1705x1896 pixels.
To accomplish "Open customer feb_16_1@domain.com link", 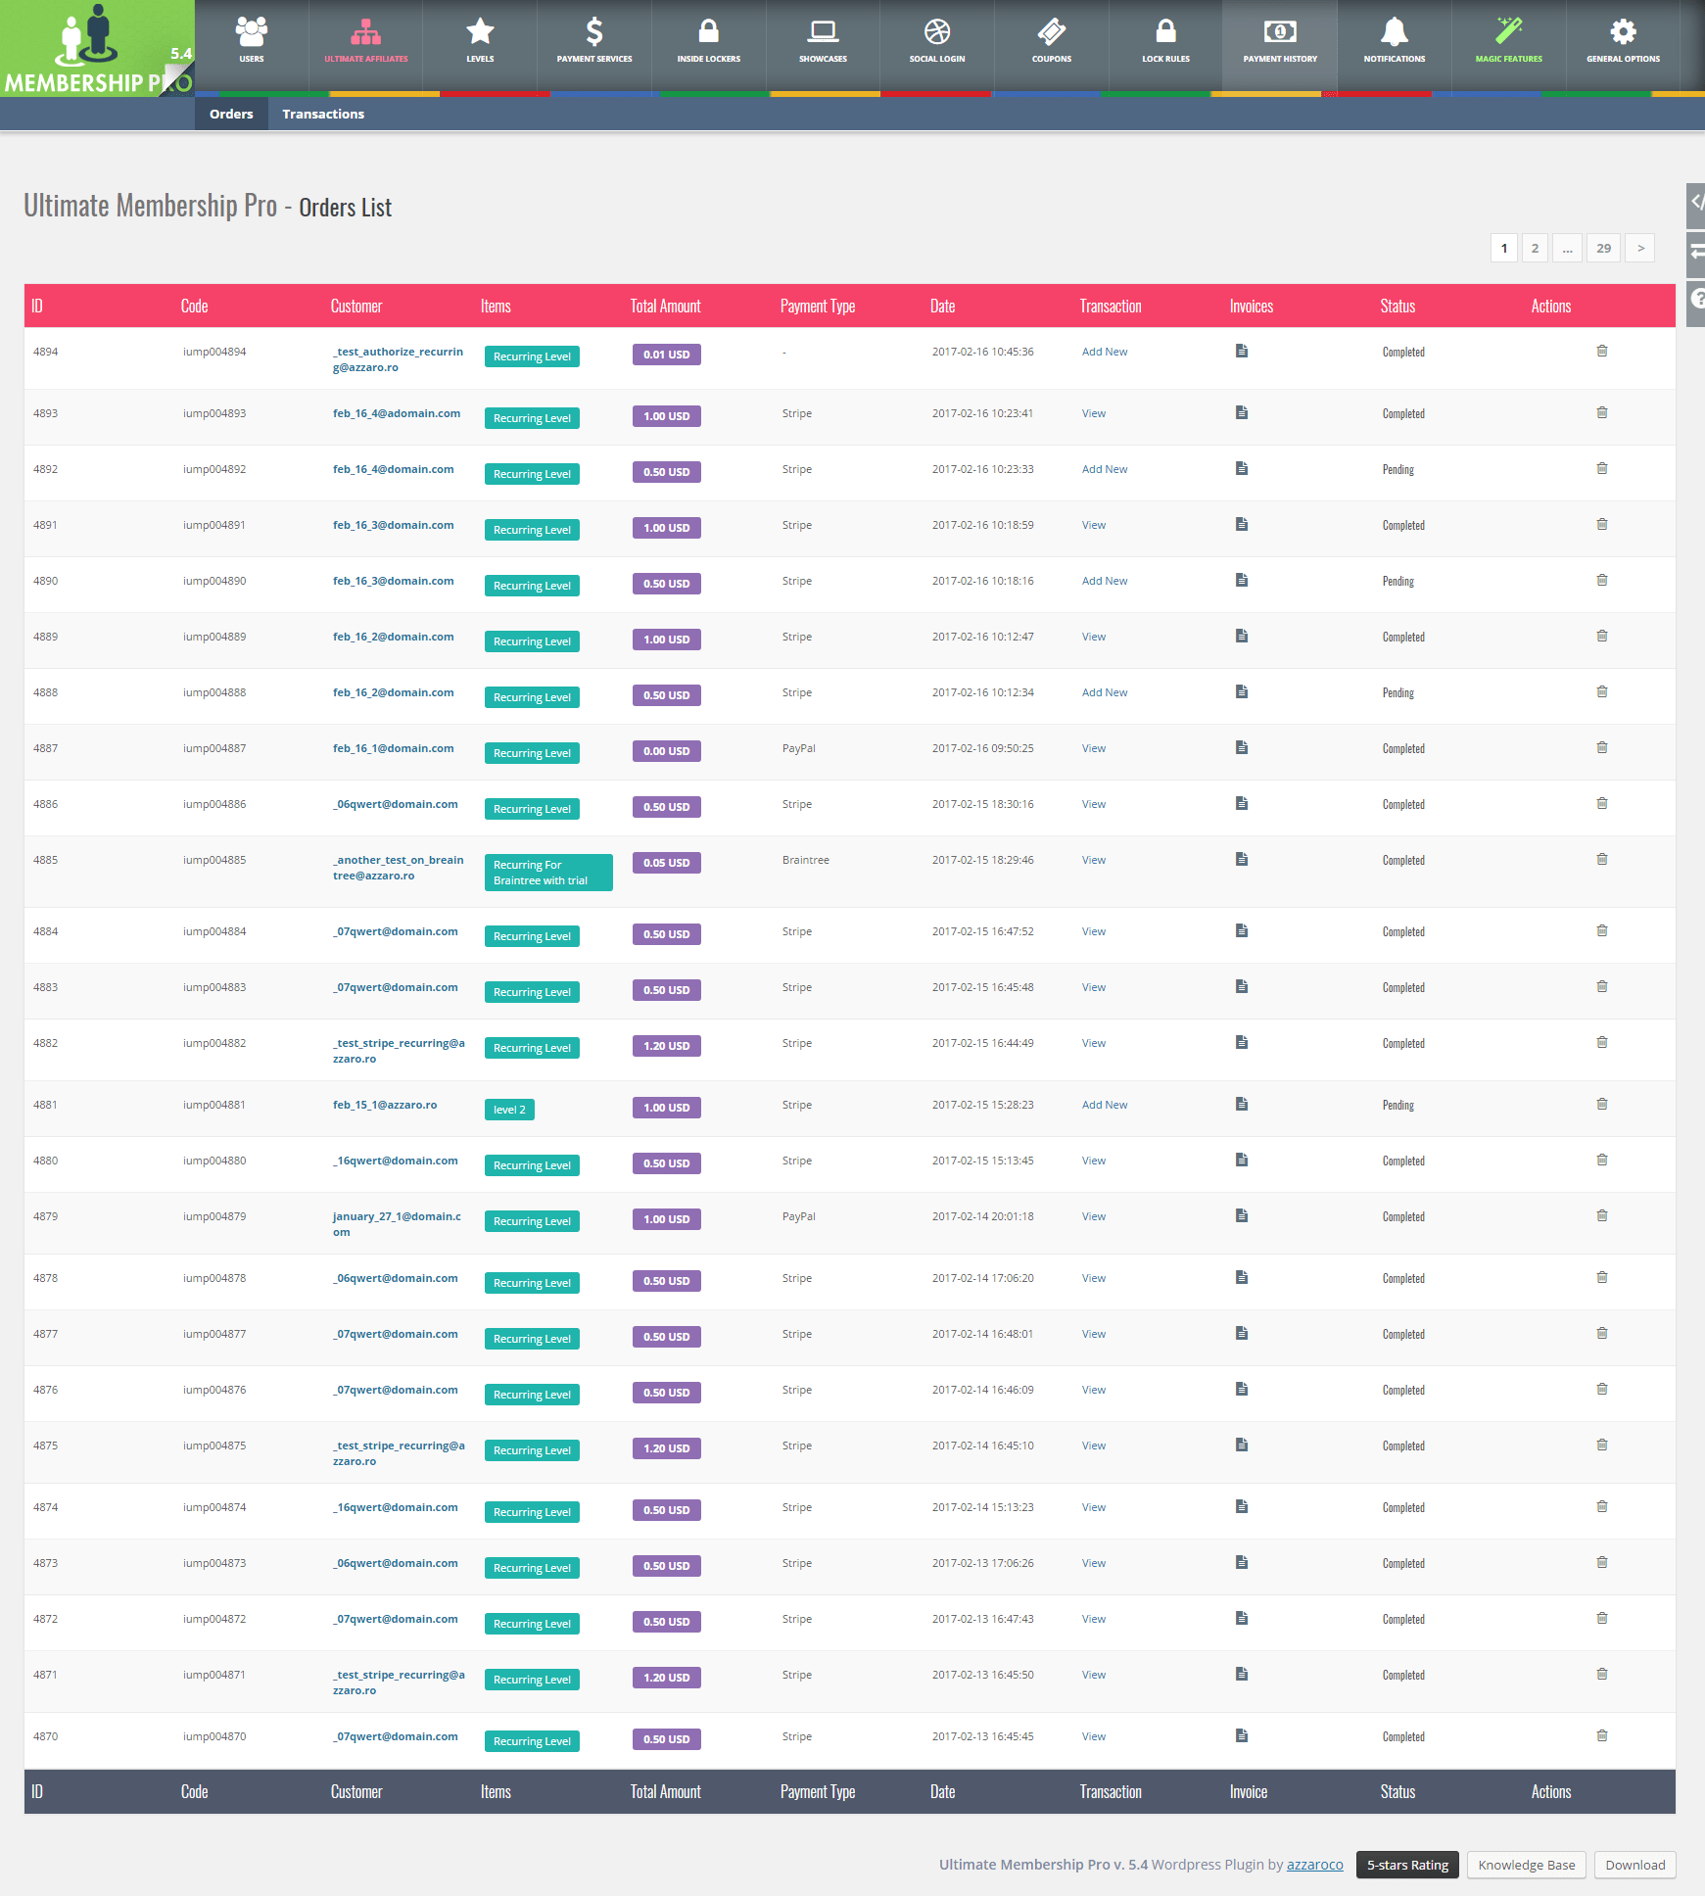I will (x=393, y=749).
